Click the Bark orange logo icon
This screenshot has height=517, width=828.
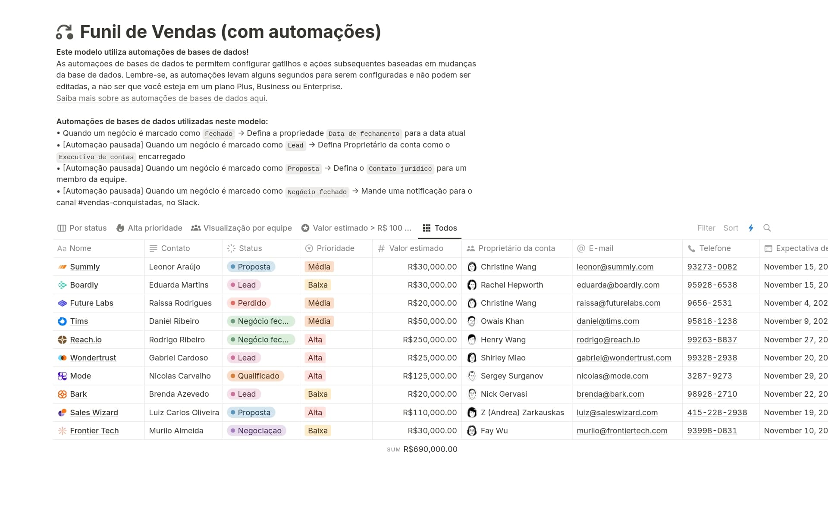coord(62,394)
